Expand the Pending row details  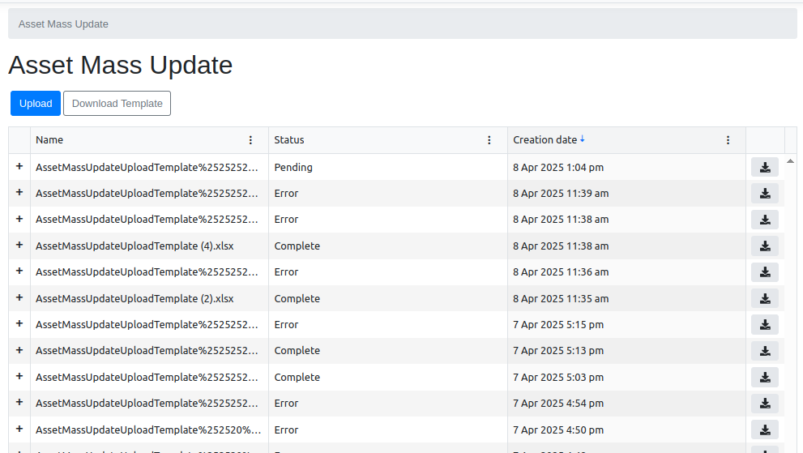point(19,167)
